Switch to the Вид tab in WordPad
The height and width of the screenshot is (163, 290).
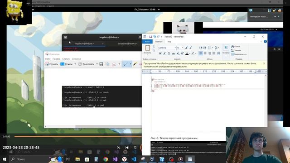[x=169, y=42]
